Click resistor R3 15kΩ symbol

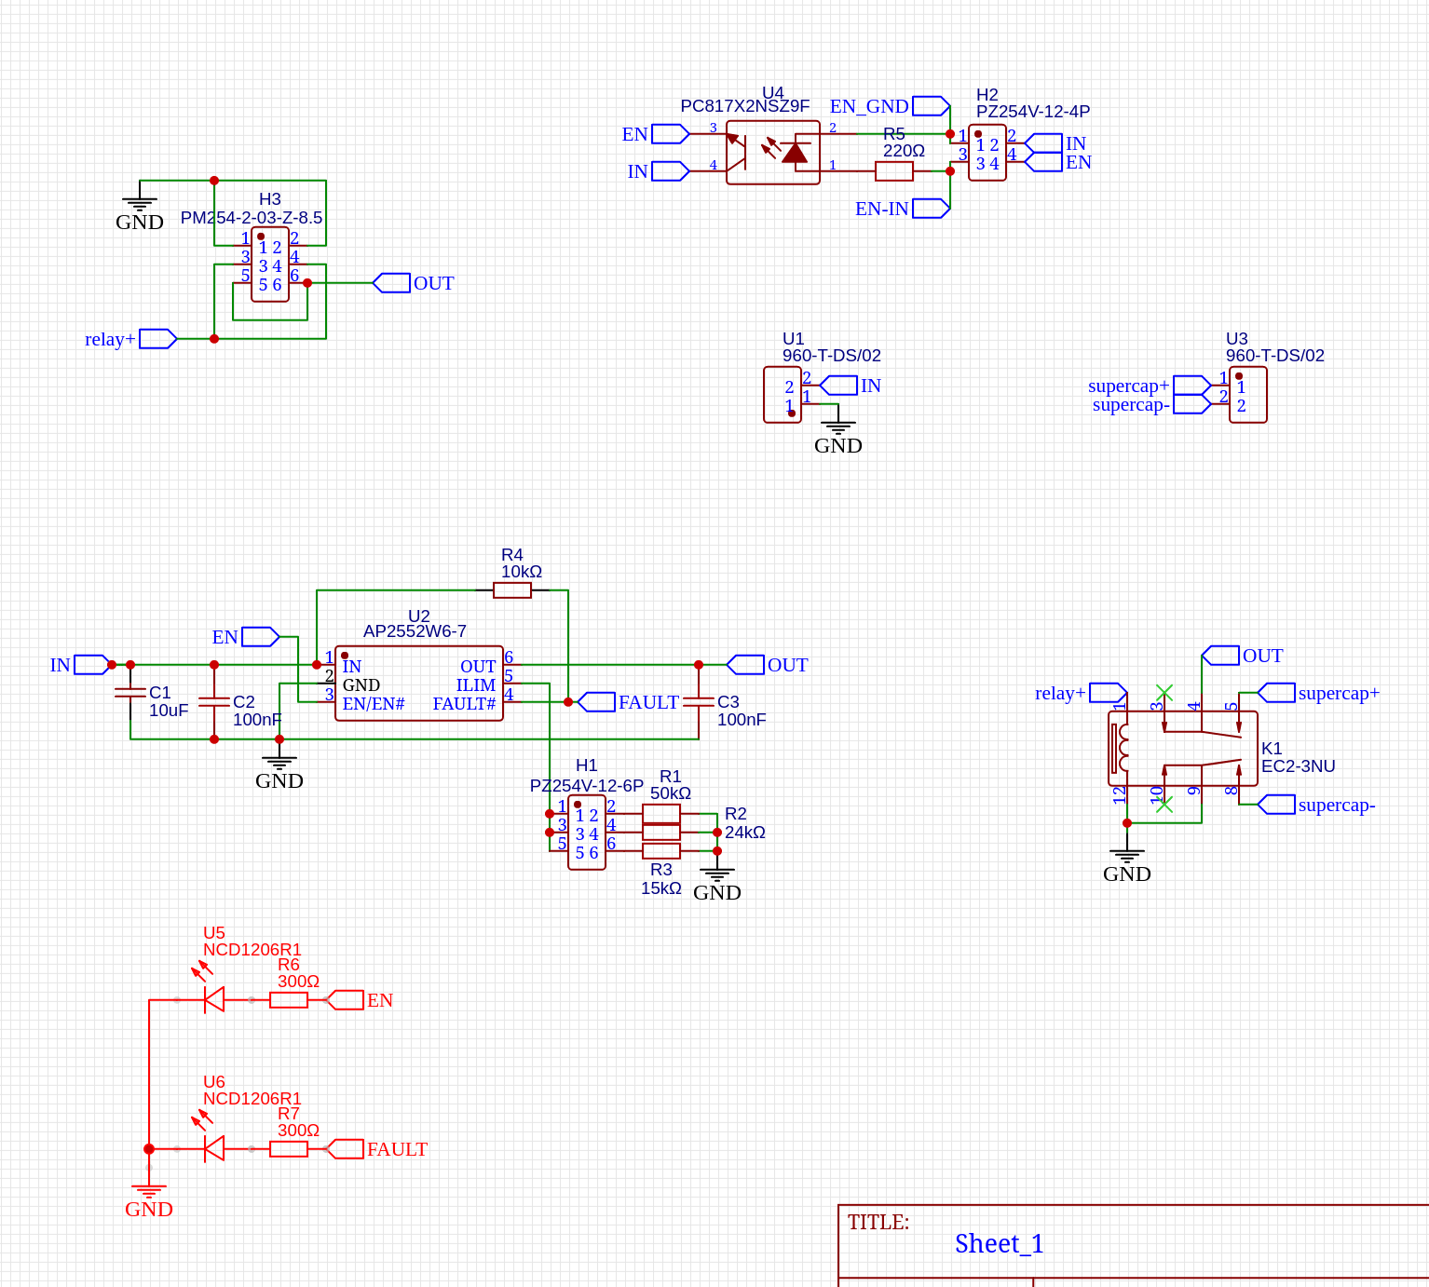click(x=661, y=851)
